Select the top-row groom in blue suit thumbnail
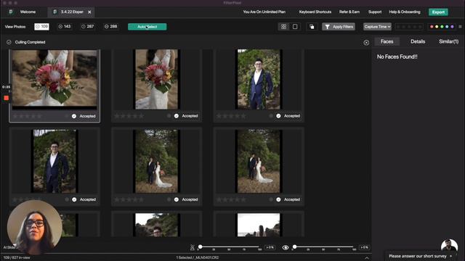This screenshot has height=261, width=465. point(259,79)
